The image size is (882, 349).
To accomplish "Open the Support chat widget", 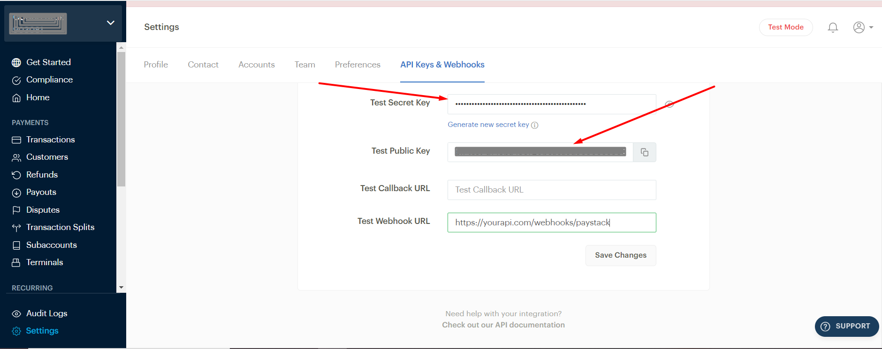I will tap(846, 326).
